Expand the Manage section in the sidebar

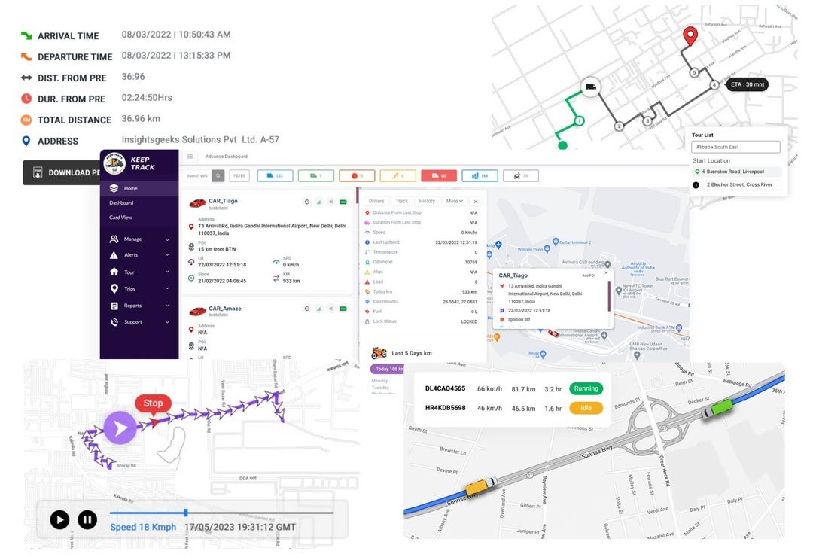(x=132, y=239)
